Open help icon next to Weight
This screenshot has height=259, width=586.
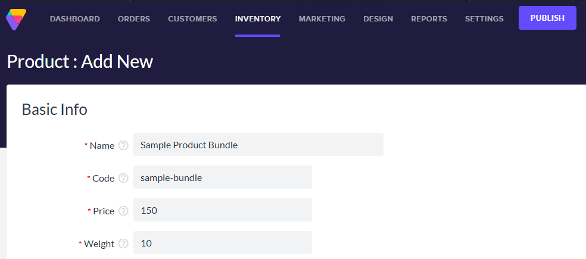pyautogui.click(x=123, y=244)
